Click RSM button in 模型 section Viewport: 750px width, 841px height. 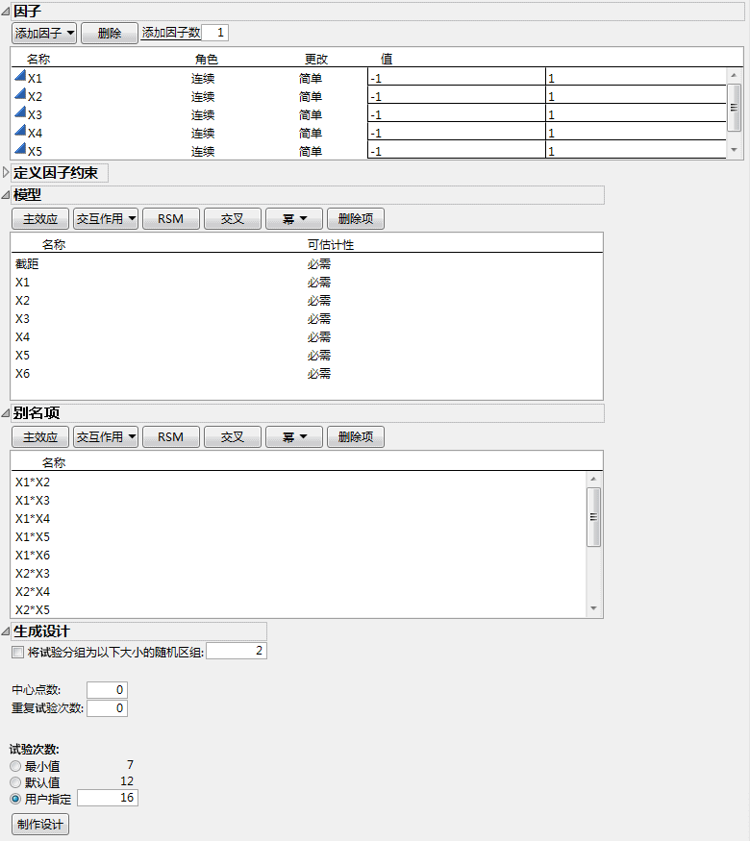(x=171, y=219)
